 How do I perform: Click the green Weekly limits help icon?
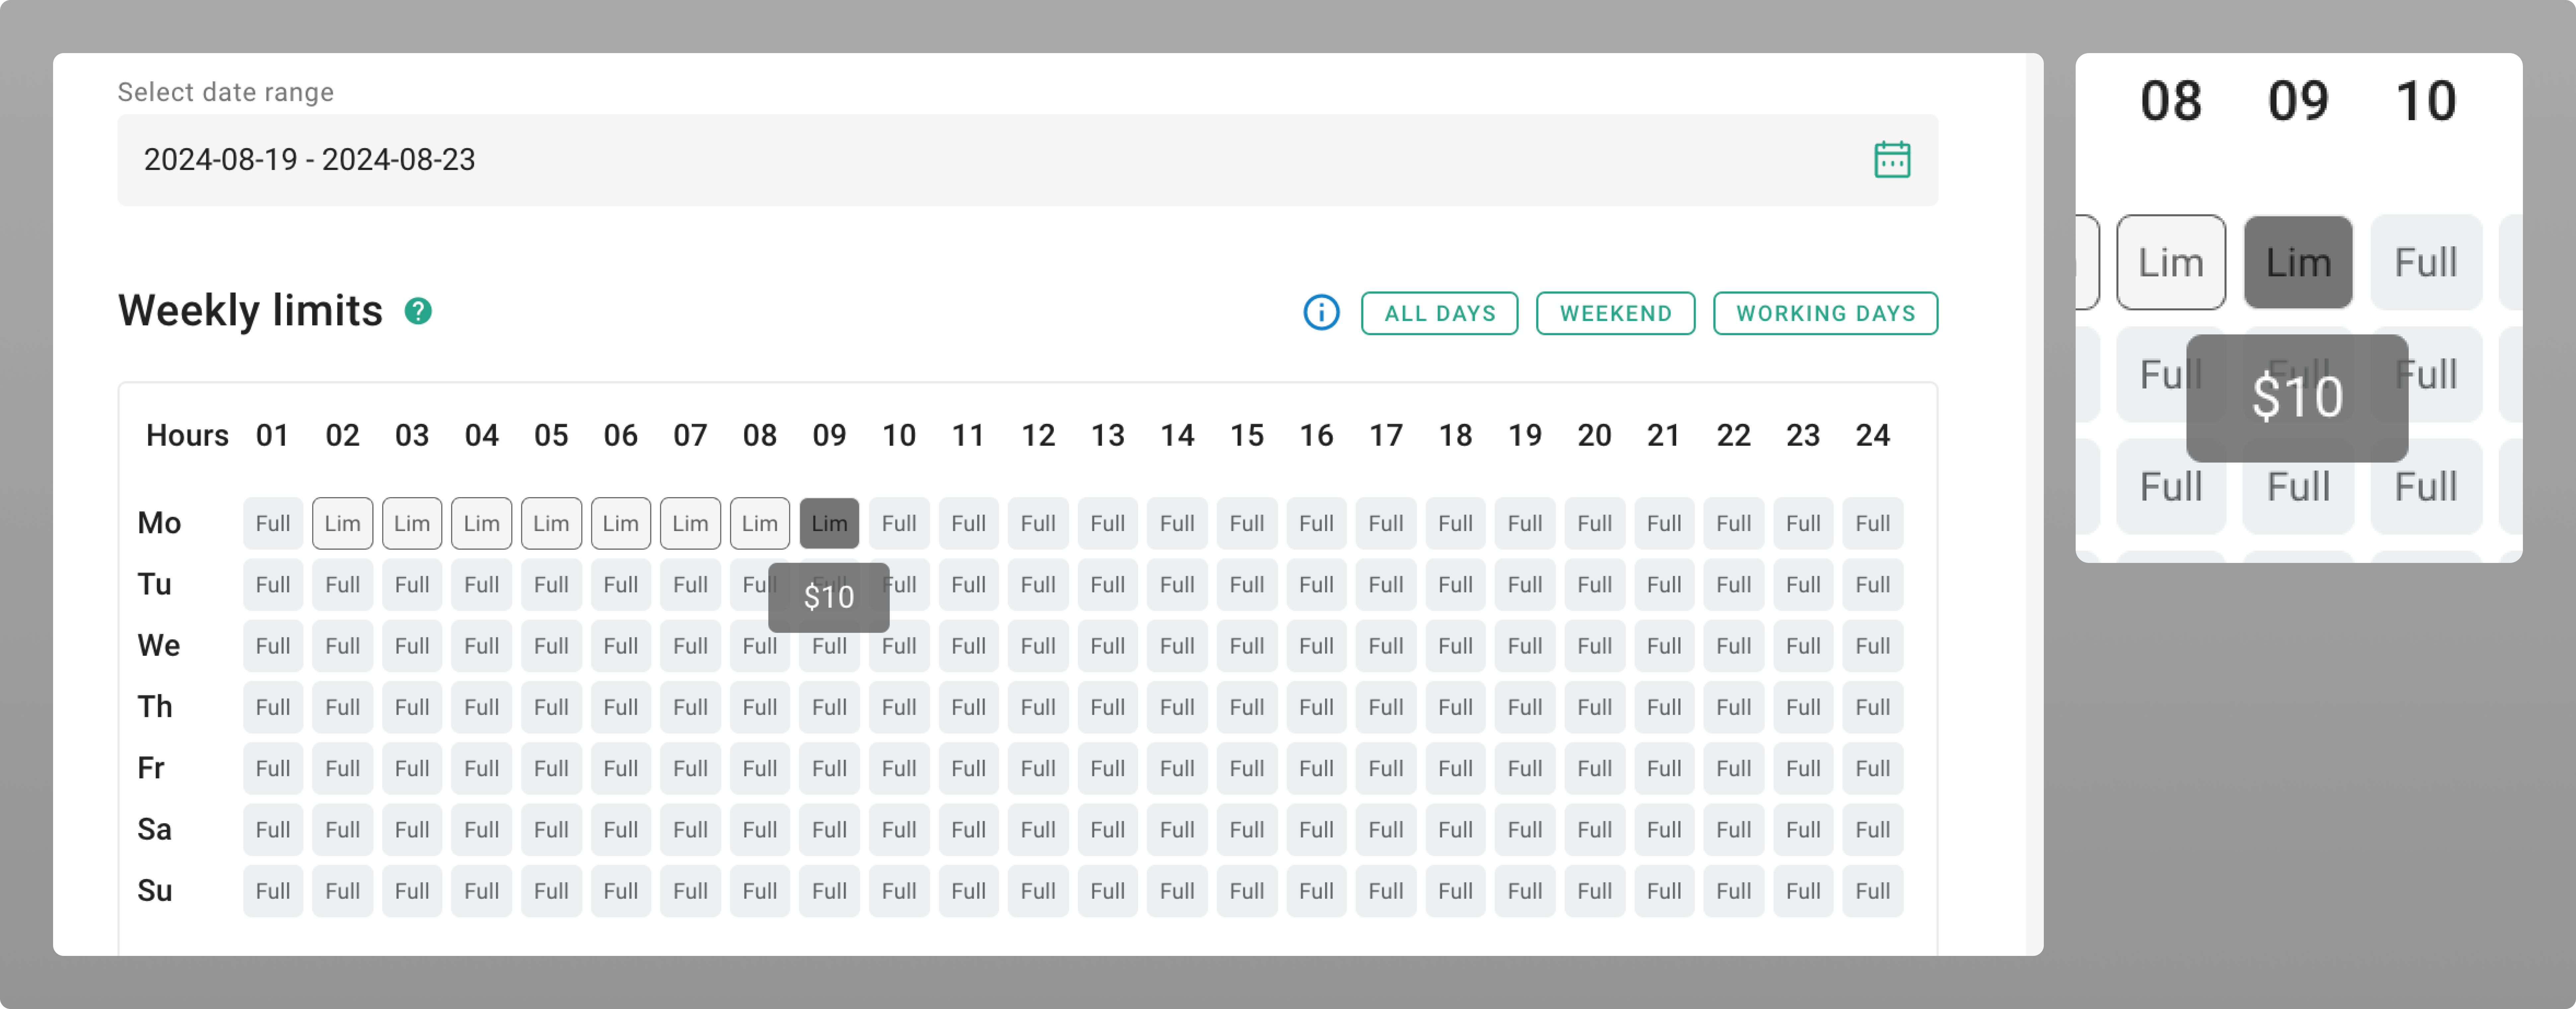pos(418,311)
